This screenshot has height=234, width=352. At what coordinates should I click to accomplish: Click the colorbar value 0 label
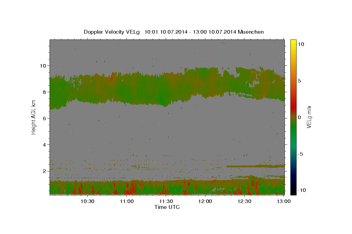pyautogui.click(x=299, y=117)
